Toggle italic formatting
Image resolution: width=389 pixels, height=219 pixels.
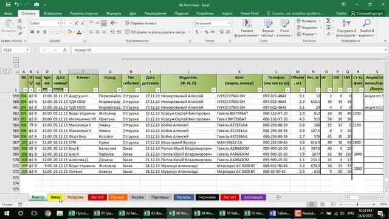point(38,32)
